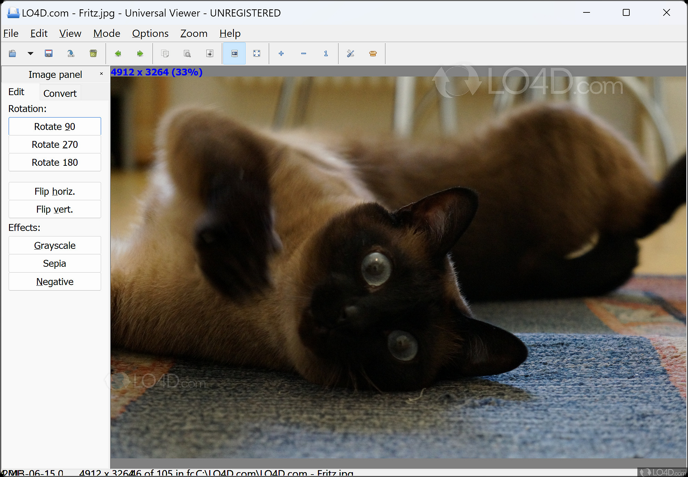
Task: Click the Zoom Out minus control
Action: 303,53
